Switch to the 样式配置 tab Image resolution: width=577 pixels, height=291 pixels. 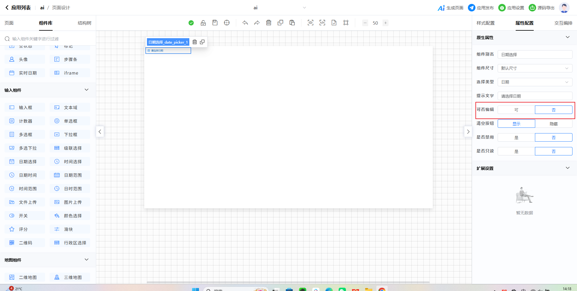click(x=485, y=23)
